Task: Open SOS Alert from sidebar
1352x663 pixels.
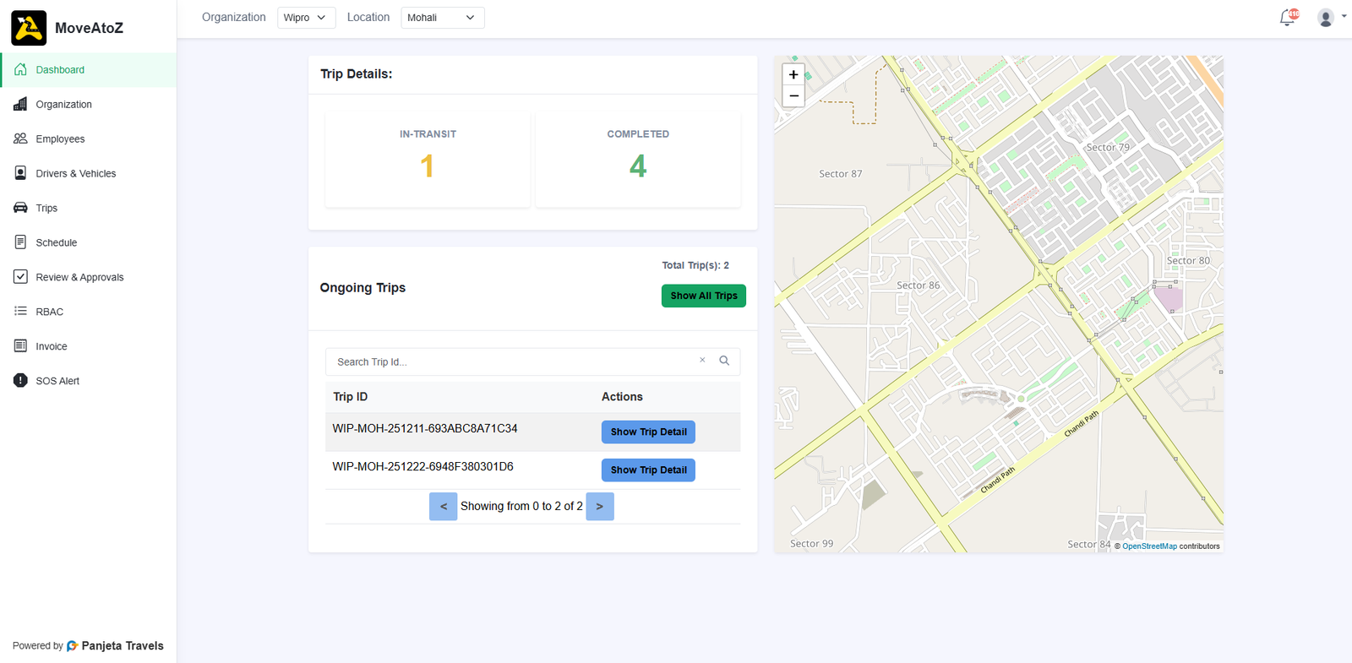Action: click(x=57, y=381)
